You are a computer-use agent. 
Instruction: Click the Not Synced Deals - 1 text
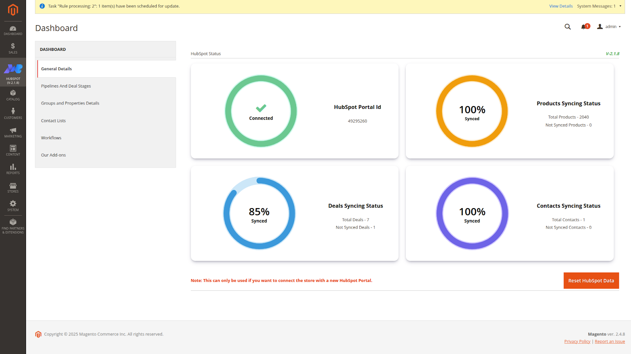tap(355, 227)
